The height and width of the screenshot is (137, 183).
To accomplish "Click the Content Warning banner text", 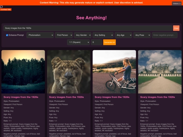I will (x=91, y=3).
